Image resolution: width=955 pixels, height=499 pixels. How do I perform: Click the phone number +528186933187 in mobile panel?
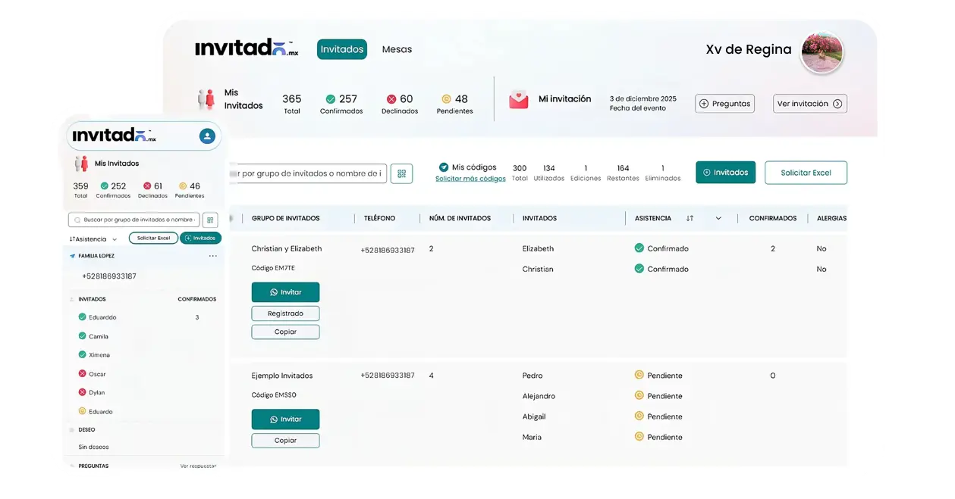[109, 276]
